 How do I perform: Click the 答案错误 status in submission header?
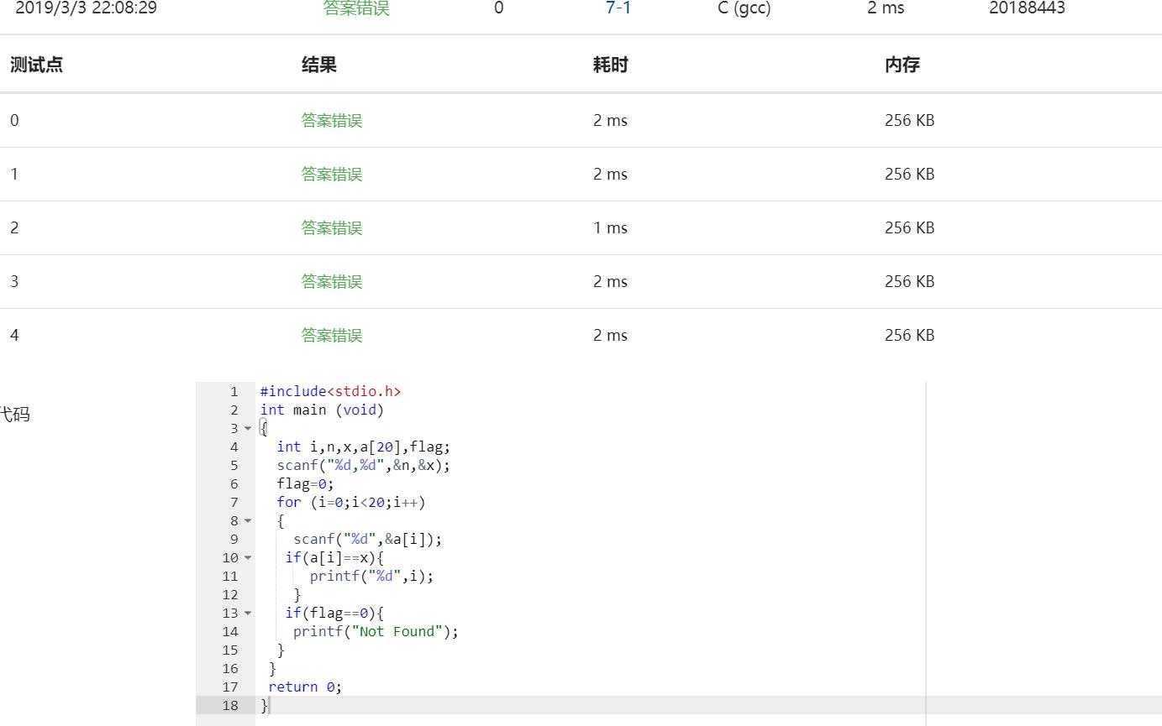356,8
